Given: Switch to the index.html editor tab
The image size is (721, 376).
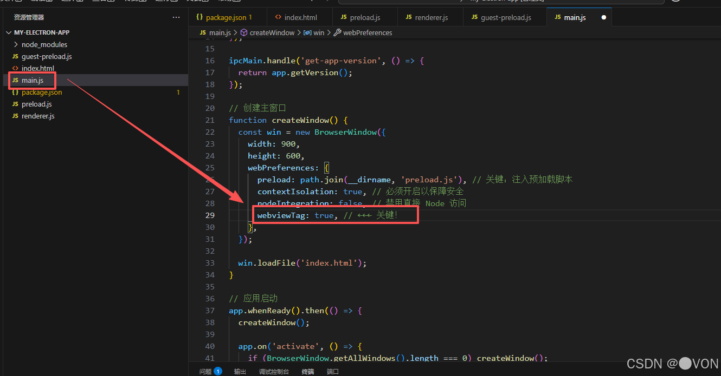Looking at the screenshot, I should click(x=298, y=17).
